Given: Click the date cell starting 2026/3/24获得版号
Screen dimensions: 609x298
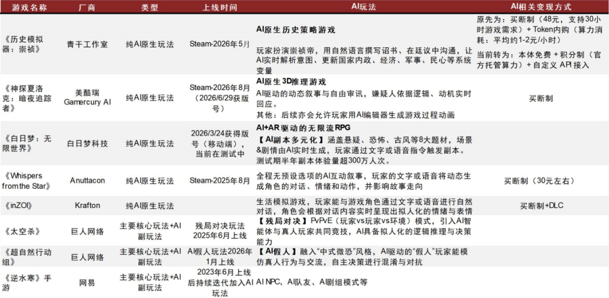Looking at the screenshot, I should (x=220, y=144).
